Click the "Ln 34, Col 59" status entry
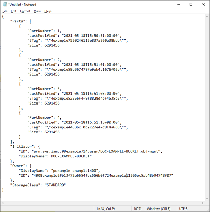The image size is (210, 212). (106, 209)
